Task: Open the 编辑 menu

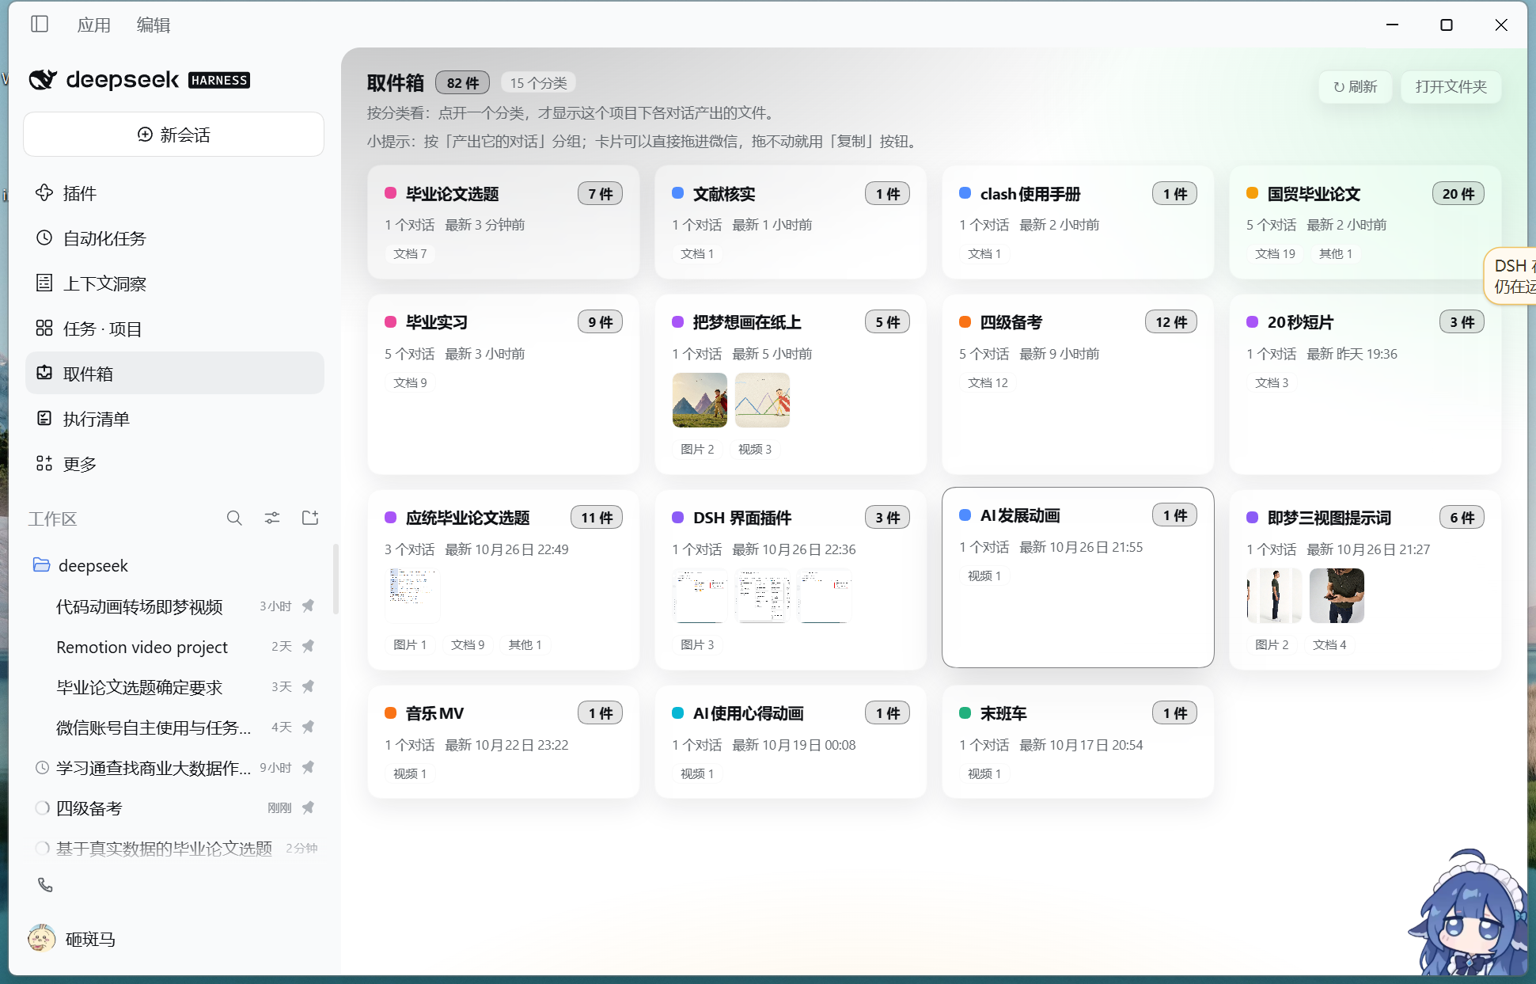Action: tap(154, 25)
